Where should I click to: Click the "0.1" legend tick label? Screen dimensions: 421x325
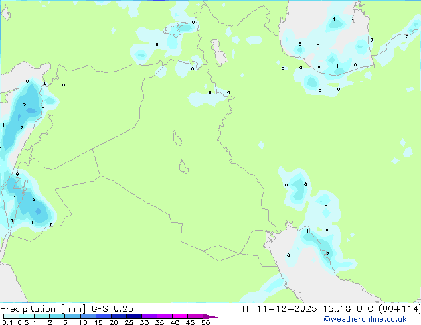point(7,322)
